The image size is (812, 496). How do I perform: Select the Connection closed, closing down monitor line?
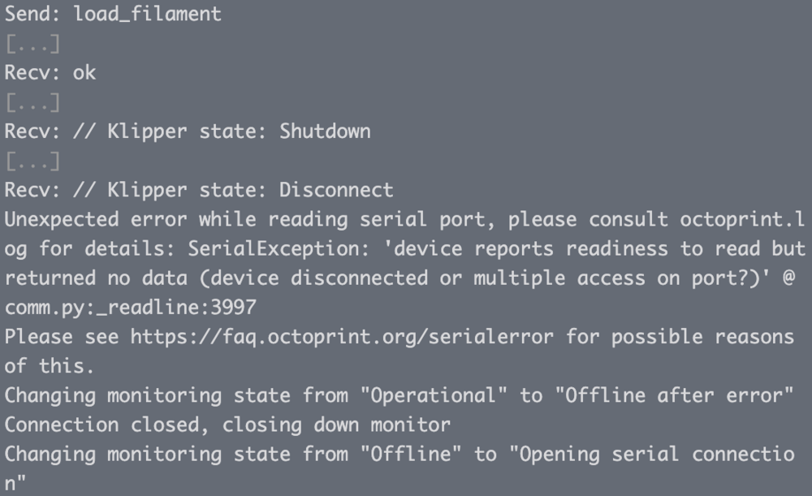(227, 425)
